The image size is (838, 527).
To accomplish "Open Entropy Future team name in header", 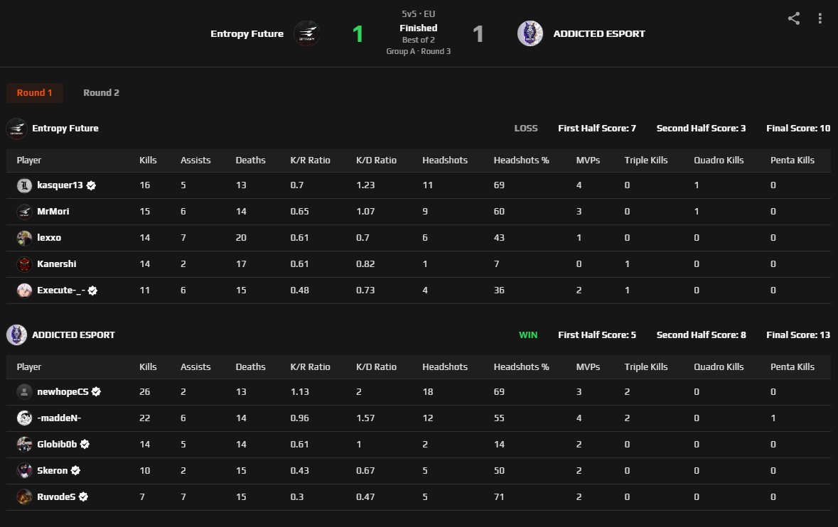I will [247, 33].
